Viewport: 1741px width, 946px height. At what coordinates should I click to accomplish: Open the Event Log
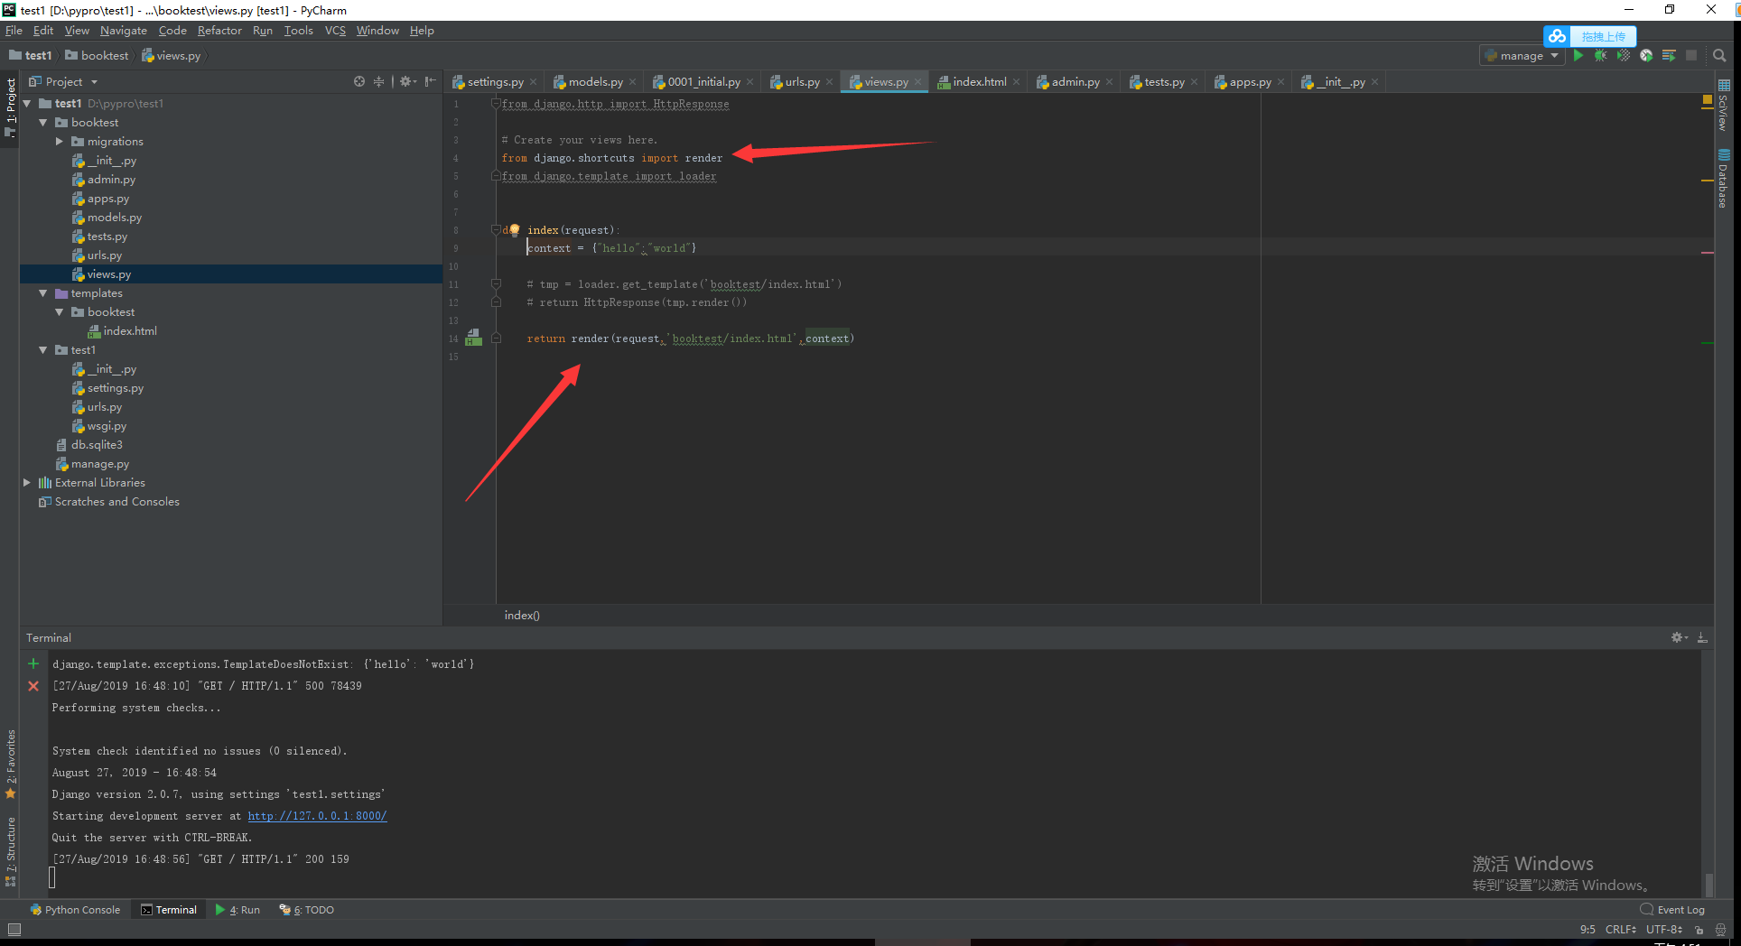(1673, 910)
